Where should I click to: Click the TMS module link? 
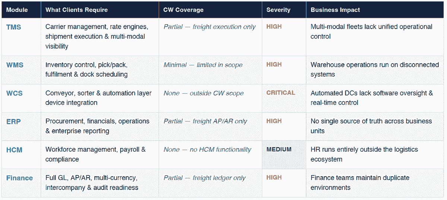(x=13, y=27)
